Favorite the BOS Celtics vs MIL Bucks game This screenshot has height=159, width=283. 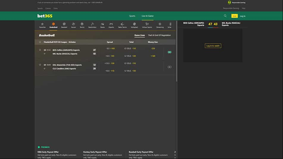point(40,50)
